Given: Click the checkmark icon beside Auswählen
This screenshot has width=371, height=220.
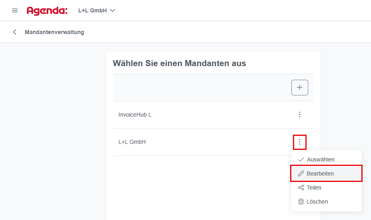Looking at the screenshot, I should tap(301, 159).
